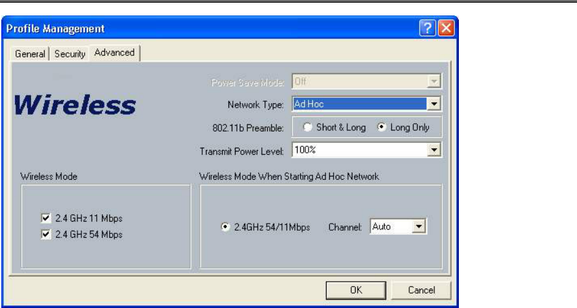Click the Channel label
The width and height of the screenshot is (577, 308).
click(345, 227)
